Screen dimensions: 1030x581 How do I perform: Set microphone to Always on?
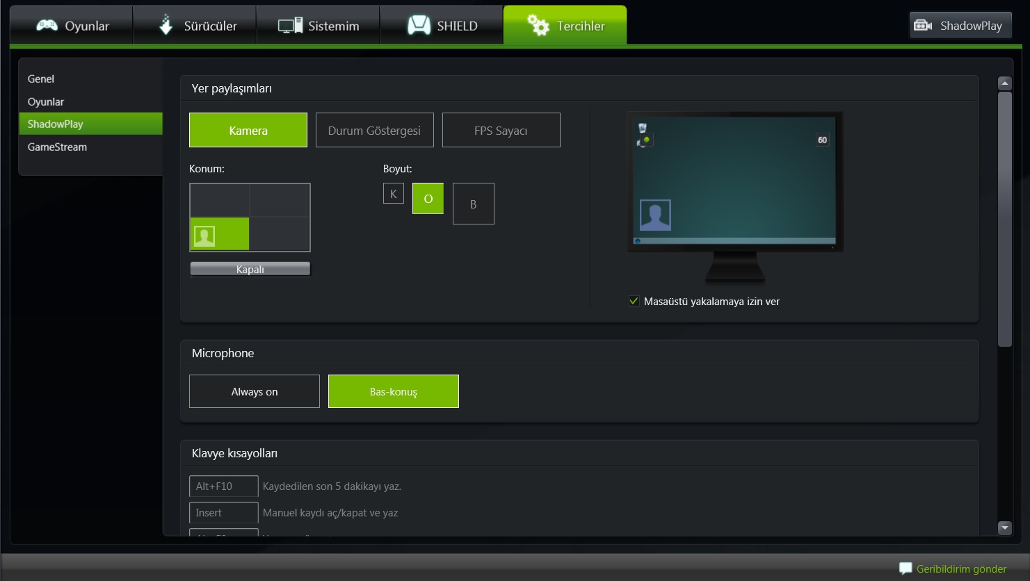(255, 391)
